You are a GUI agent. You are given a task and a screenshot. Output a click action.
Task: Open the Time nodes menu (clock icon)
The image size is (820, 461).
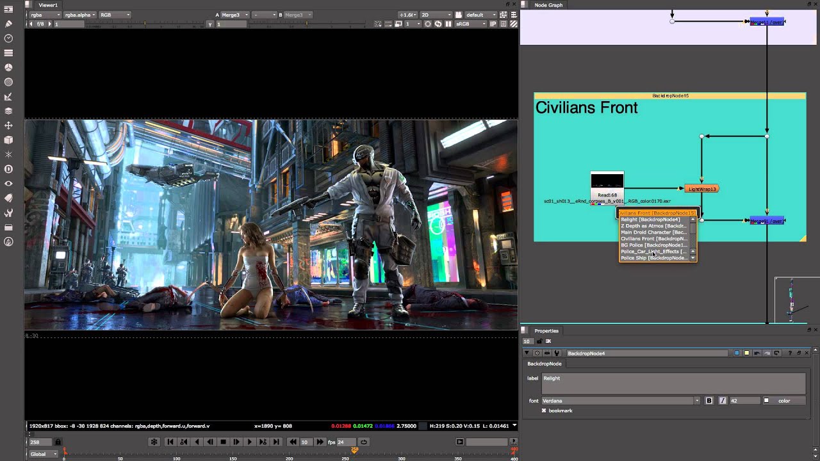point(8,38)
